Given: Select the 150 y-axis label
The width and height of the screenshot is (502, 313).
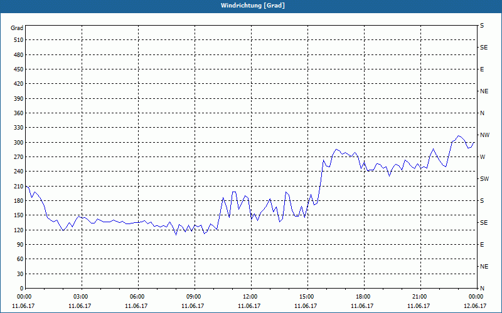Looking at the screenshot, I should 19,215.
